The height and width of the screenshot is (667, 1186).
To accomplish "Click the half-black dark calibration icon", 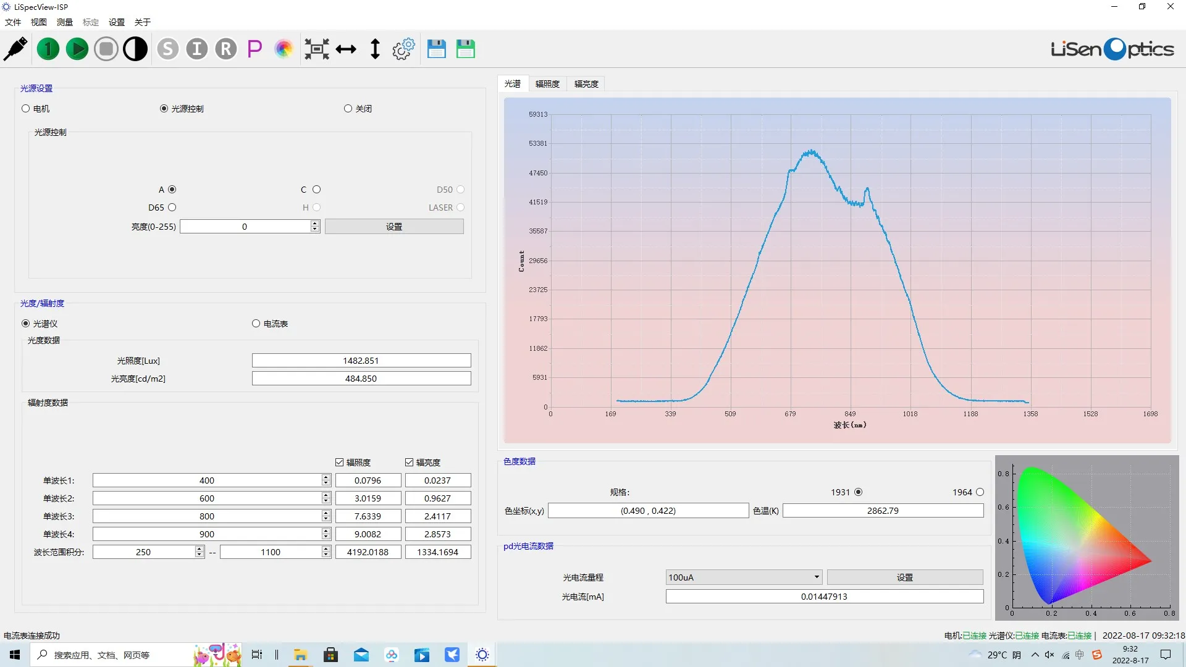I will click(x=135, y=49).
